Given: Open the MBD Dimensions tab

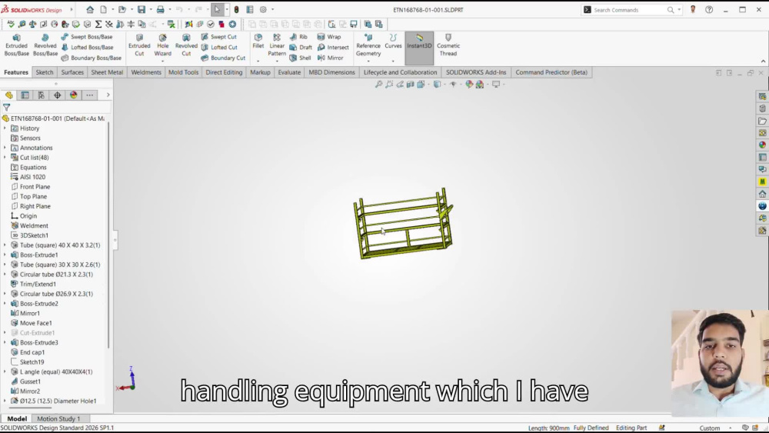Looking at the screenshot, I should tap(331, 72).
